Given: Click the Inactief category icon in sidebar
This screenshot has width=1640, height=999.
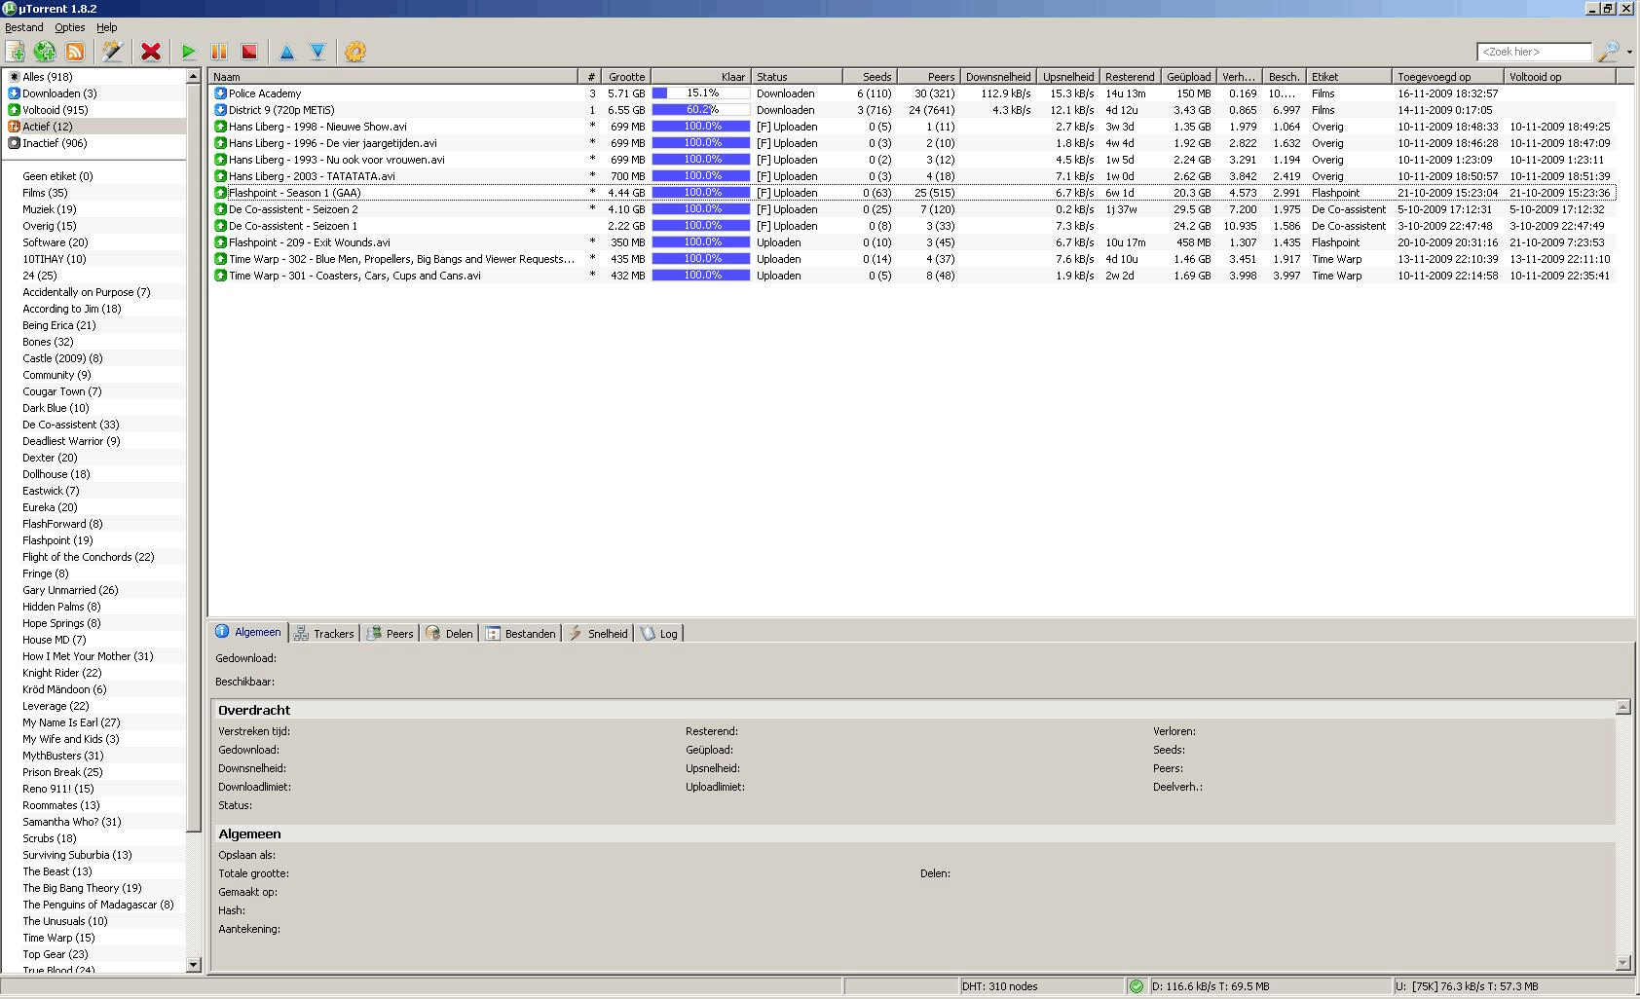Looking at the screenshot, I should click(x=15, y=143).
